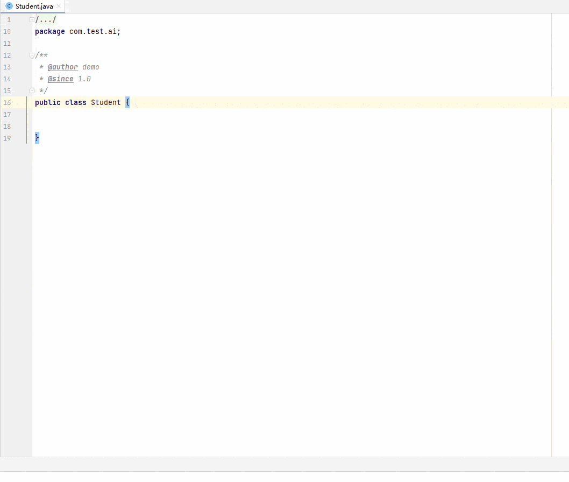Click the 'public' keyword on line 16
The image size is (569, 482).
(x=47, y=102)
